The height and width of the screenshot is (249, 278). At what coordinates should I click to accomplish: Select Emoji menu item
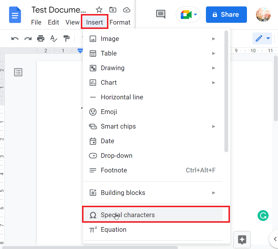tap(153, 112)
